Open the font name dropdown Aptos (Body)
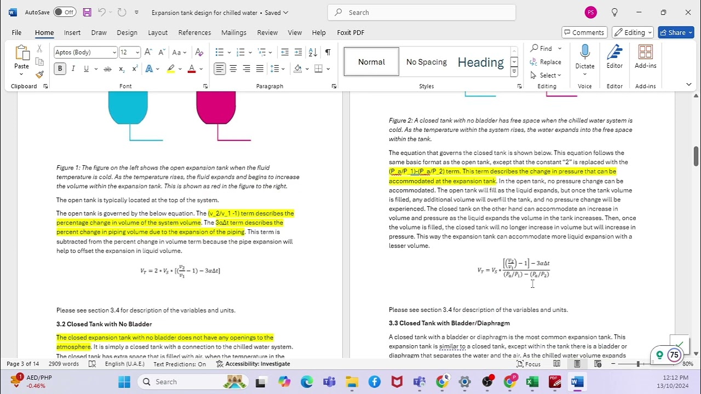 114,53
